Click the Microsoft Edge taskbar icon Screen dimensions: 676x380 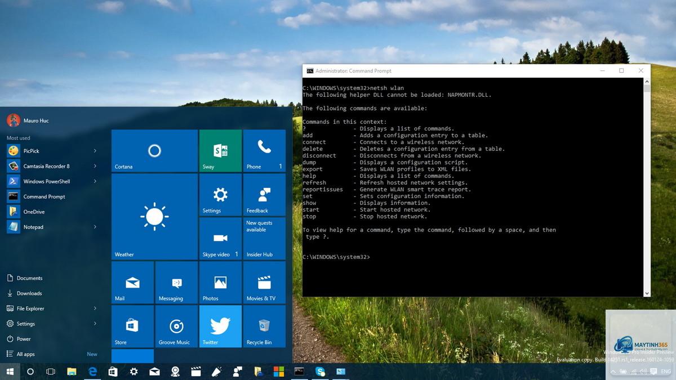(92, 372)
